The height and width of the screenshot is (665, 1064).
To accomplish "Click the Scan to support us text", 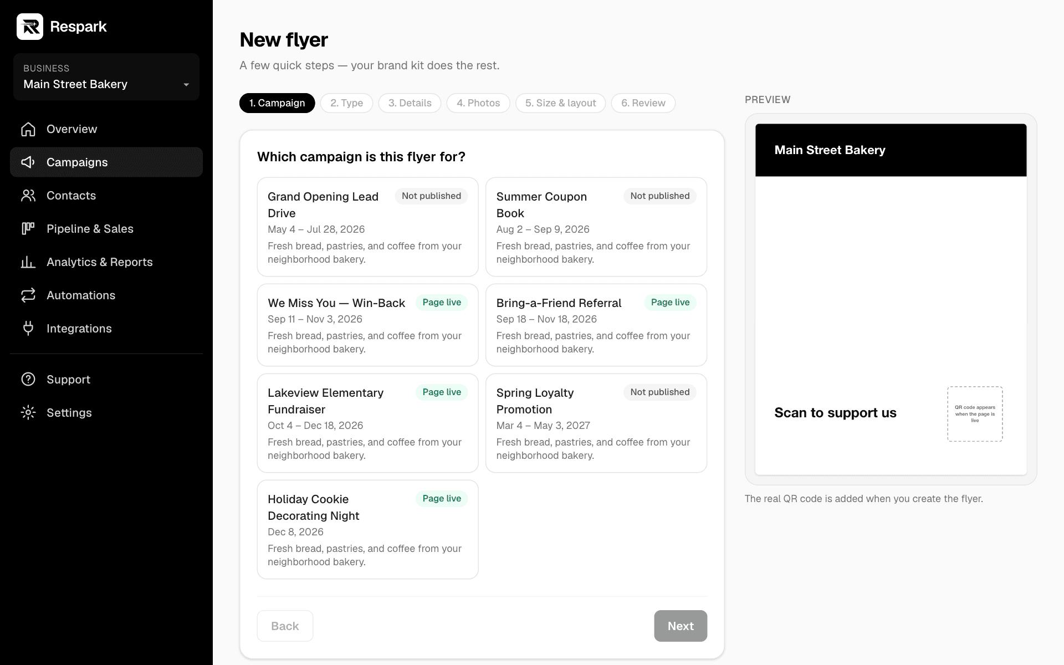I will point(835,413).
